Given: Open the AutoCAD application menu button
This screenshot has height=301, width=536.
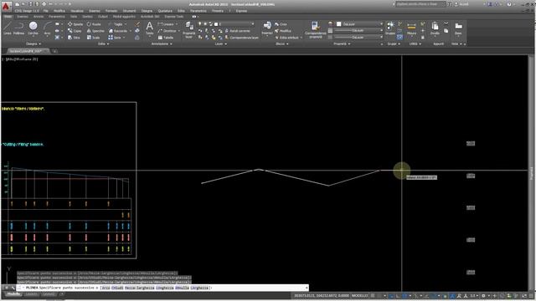Looking at the screenshot, I should [6, 6].
